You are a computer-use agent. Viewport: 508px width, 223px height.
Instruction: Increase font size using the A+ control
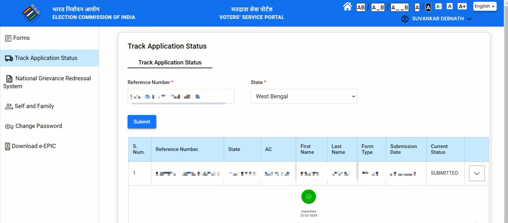pos(462,6)
